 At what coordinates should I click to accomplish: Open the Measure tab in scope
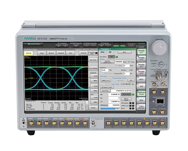click(x=51, y=53)
